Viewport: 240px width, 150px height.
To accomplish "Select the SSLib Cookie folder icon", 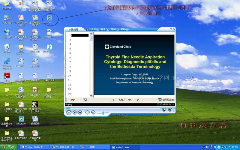I will tap(21, 49).
